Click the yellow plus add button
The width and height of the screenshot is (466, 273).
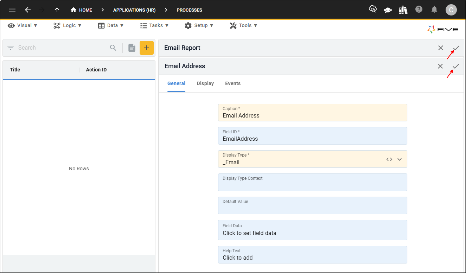(x=147, y=48)
